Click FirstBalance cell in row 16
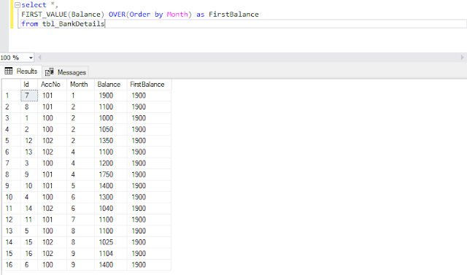Viewport: 467px width, 275px height. point(149,265)
